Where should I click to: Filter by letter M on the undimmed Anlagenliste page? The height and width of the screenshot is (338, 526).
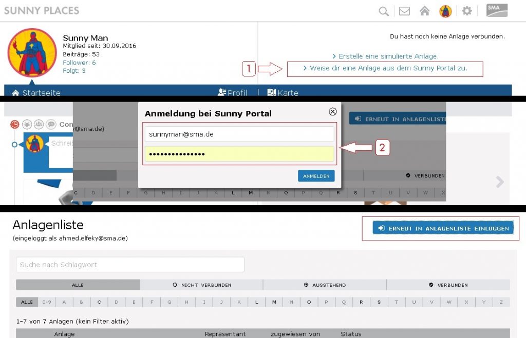coord(274,302)
